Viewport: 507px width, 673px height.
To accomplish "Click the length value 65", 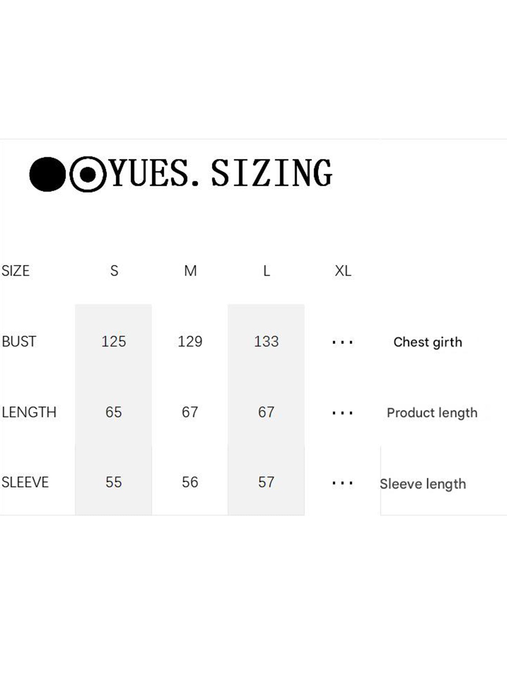I will point(114,412).
